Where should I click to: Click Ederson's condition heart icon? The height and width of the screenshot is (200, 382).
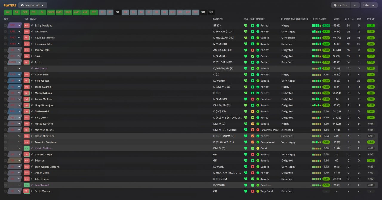[246, 161]
